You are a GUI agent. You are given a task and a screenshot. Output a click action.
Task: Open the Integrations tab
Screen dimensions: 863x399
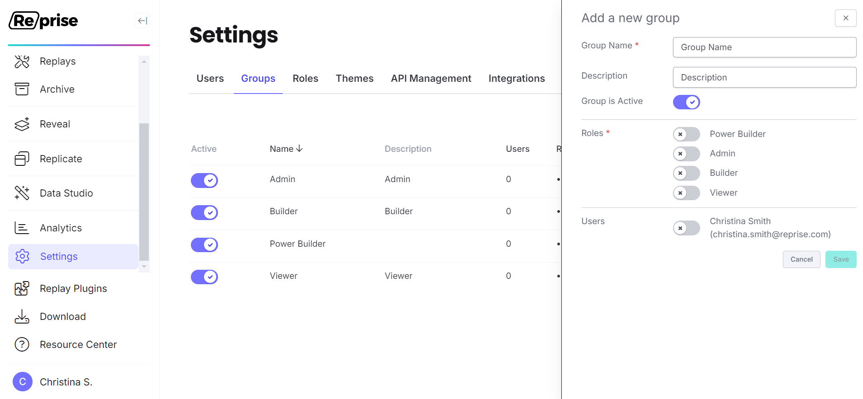(x=517, y=79)
